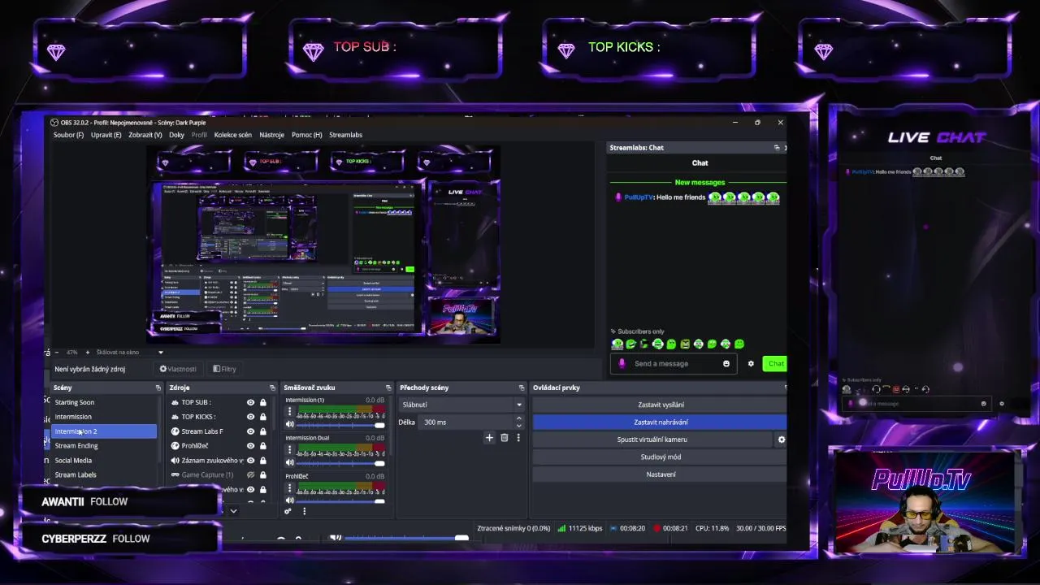Select the Stream Ending scene
The height and width of the screenshot is (585, 1040).
pos(104,446)
